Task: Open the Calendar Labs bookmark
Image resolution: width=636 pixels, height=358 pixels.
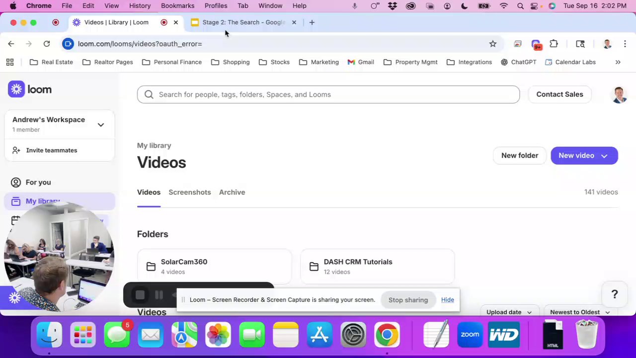Action: pos(570,62)
